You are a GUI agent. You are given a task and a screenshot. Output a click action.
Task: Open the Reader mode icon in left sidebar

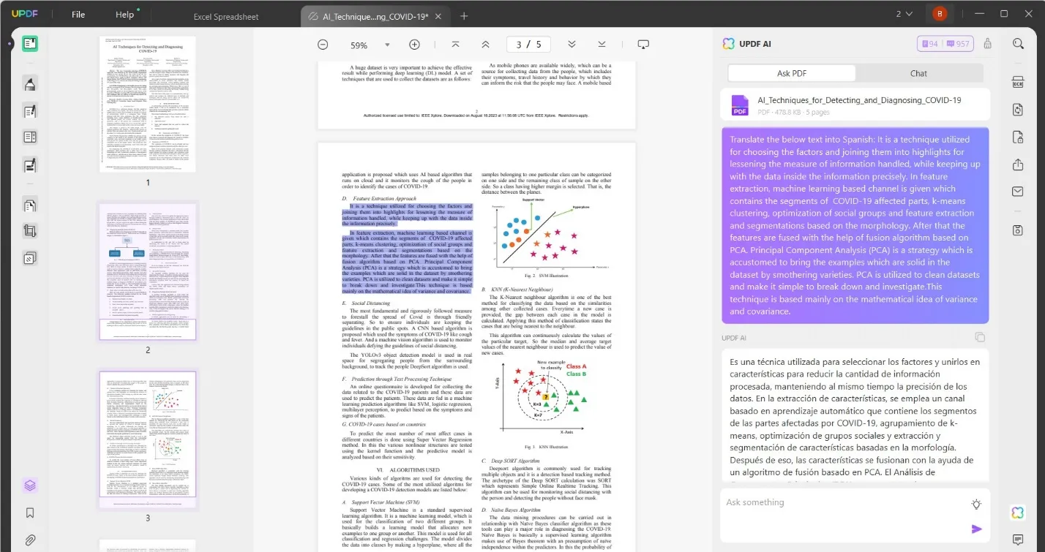(30, 43)
